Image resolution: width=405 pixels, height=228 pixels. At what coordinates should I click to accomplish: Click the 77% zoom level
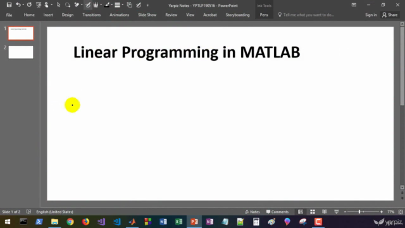point(391,212)
